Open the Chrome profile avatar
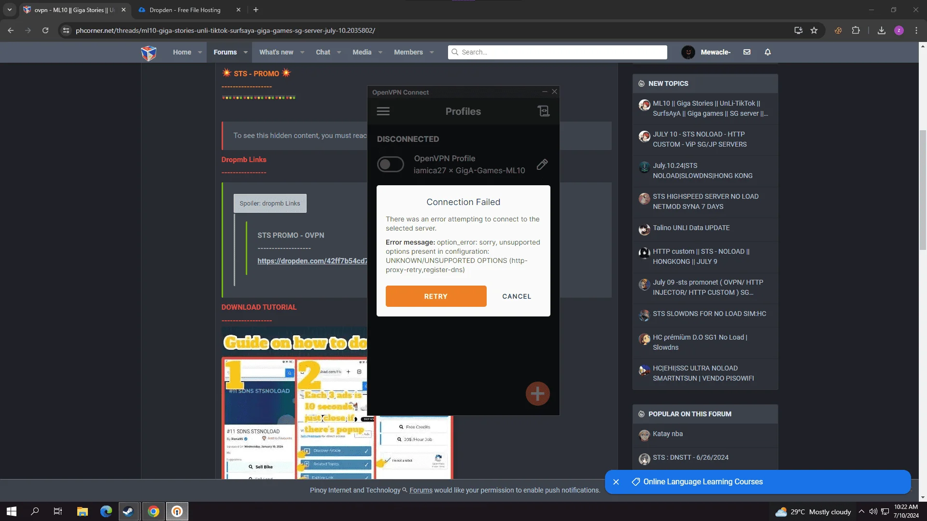This screenshot has width=927, height=521. [899, 30]
